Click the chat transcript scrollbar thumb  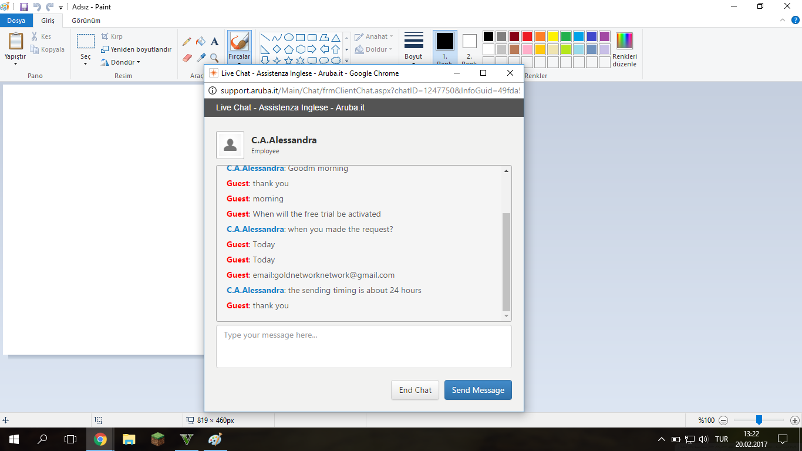507,262
